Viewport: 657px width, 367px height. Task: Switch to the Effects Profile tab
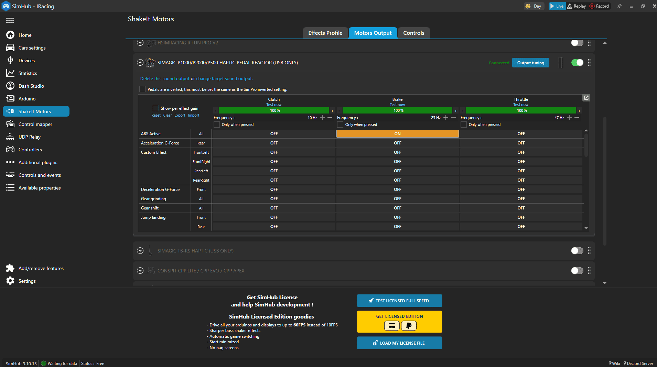click(325, 33)
